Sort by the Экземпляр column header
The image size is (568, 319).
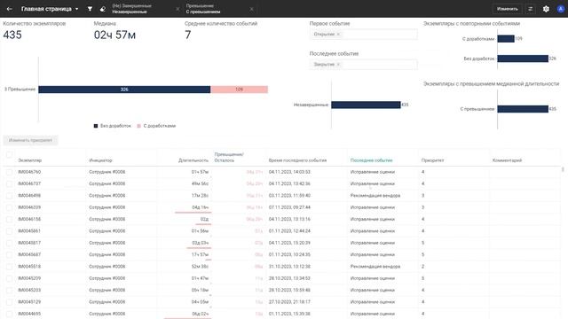pos(30,160)
